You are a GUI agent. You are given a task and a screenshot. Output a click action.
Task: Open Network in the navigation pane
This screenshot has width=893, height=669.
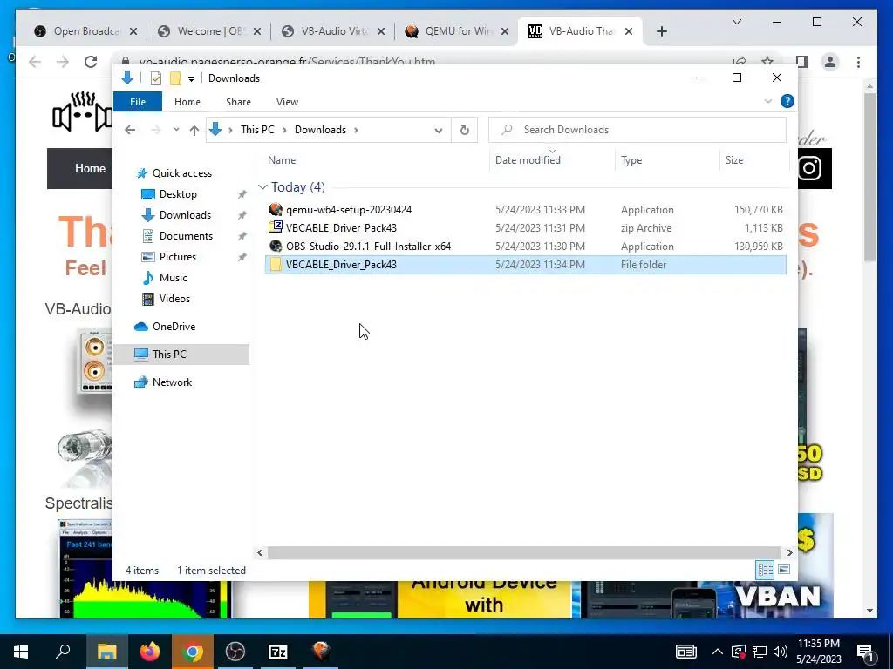coord(172,382)
